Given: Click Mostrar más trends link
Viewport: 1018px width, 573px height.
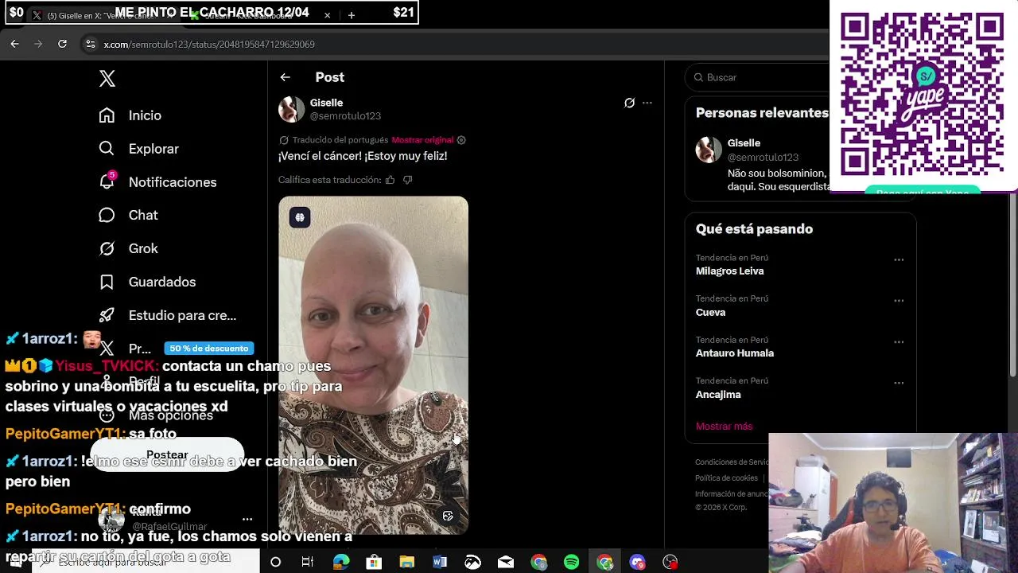Looking at the screenshot, I should 724,427.
